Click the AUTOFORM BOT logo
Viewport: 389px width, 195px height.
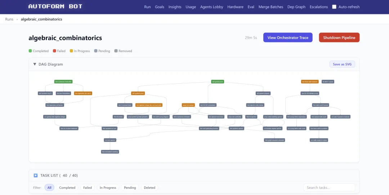coord(55,7)
